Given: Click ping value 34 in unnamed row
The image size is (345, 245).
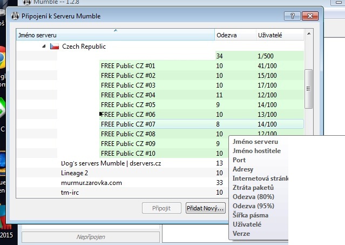Looking at the screenshot, I should [219, 56].
